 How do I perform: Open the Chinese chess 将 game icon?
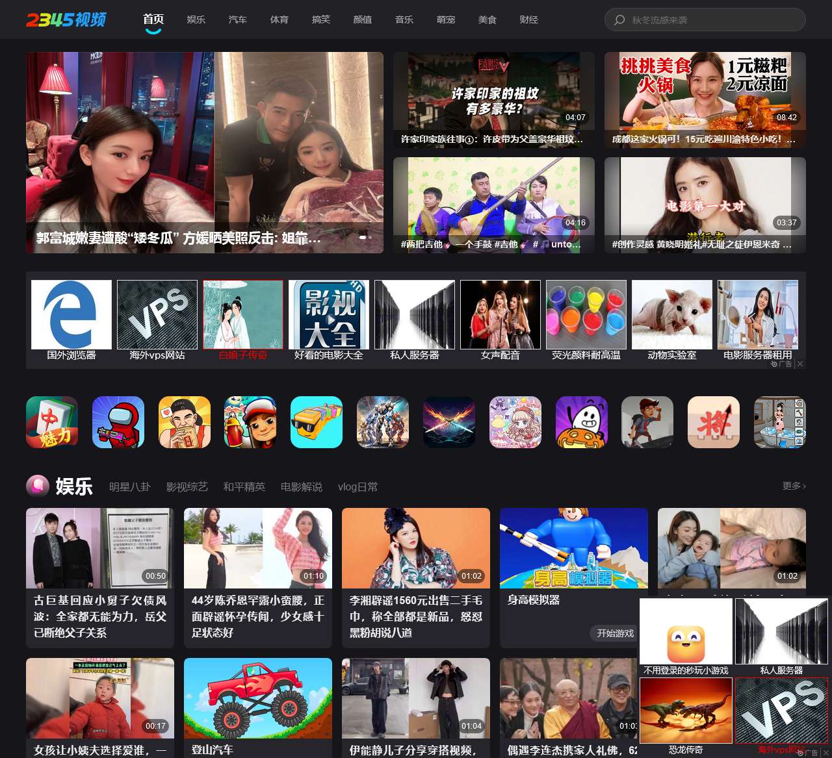pyautogui.click(x=714, y=422)
